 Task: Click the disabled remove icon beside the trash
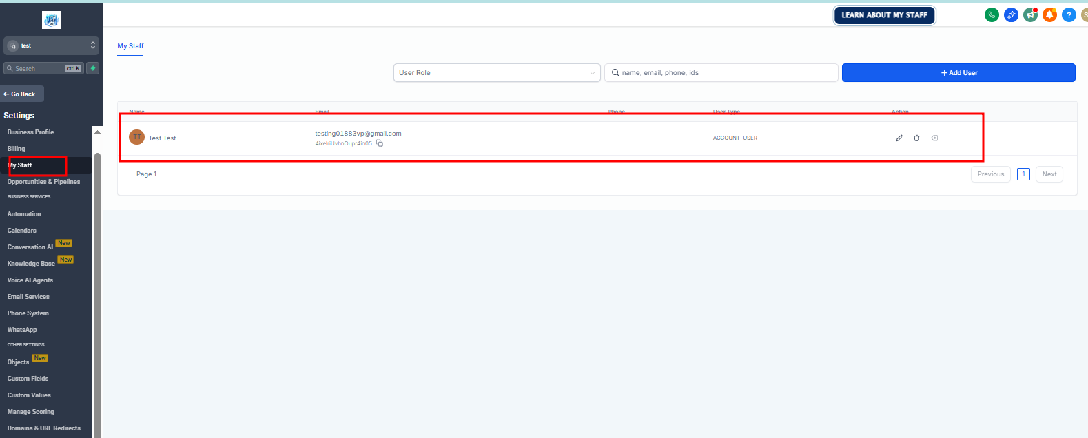pyautogui.click(x=934, y=138)
